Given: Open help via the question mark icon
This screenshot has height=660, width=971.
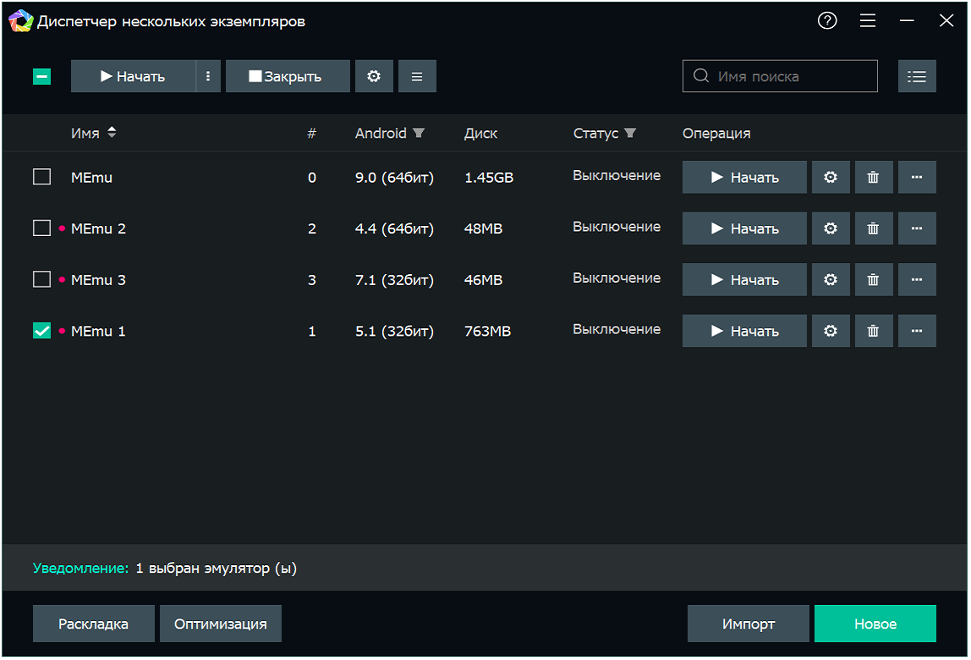Looking at the screenshot, I should [x=826, y=20].
